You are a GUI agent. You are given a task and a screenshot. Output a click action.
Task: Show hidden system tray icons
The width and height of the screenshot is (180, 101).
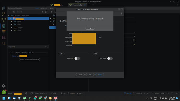point(147,98)
